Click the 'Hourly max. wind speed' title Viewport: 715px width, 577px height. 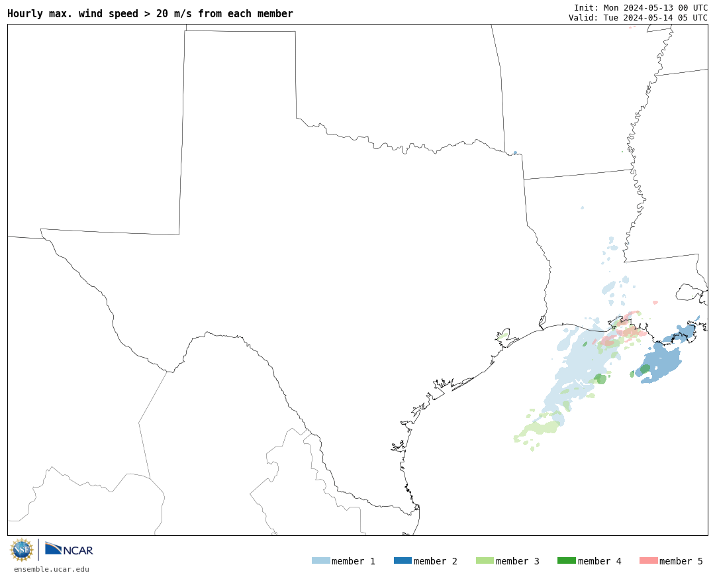point(150,14)
